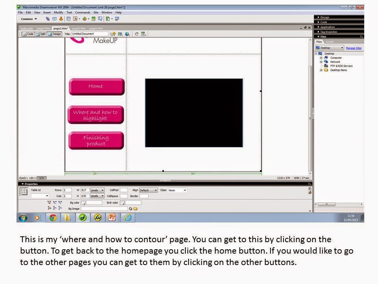Open the width units pixels dropdown
This screenshot has height=284, width=378.
[x=97, y=190]
